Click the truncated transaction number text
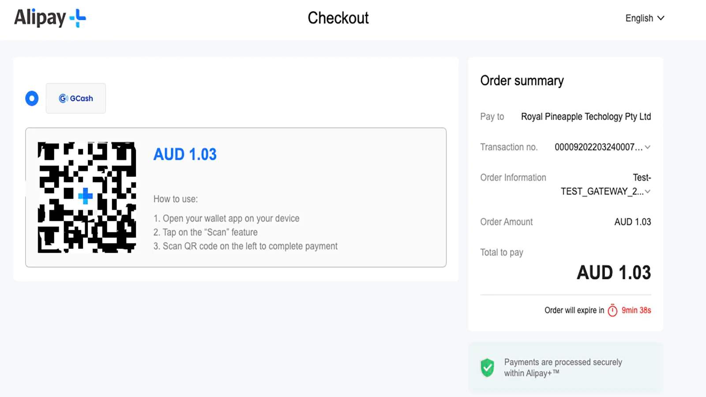The height and width of the screenshot is (397, 706). click(x=598, y=147)
